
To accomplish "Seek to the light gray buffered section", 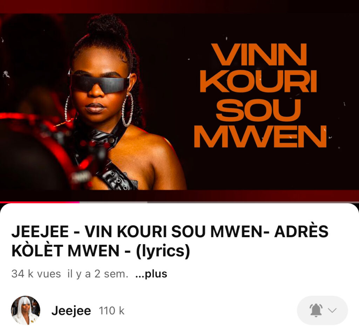I will coord(113,202).
